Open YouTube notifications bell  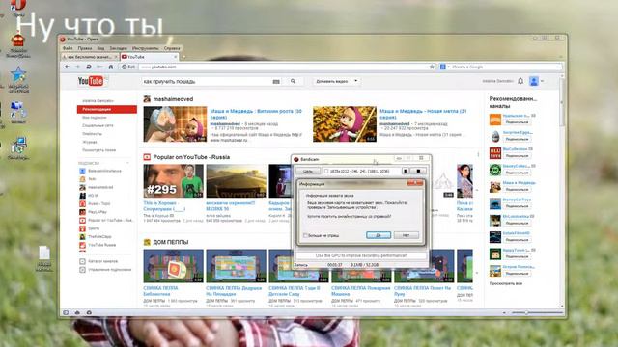[520, 81]
